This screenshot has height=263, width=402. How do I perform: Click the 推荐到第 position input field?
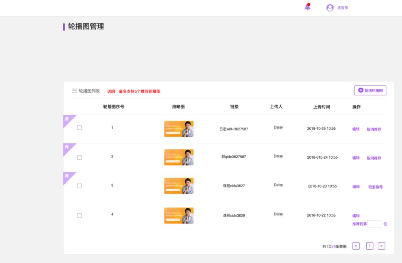pyautogui.click(x=374, y=224)
